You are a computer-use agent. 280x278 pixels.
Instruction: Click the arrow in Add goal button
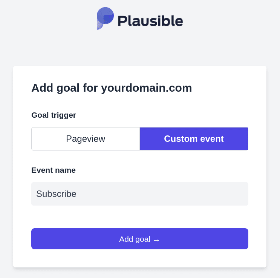(x=156, y=240)
